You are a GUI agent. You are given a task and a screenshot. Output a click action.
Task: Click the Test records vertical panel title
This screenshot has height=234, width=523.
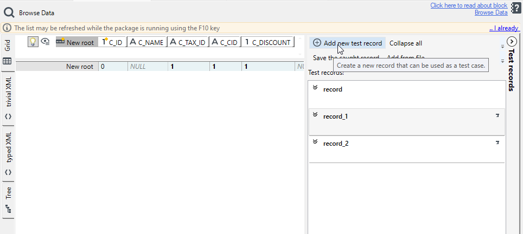[511, 70]
